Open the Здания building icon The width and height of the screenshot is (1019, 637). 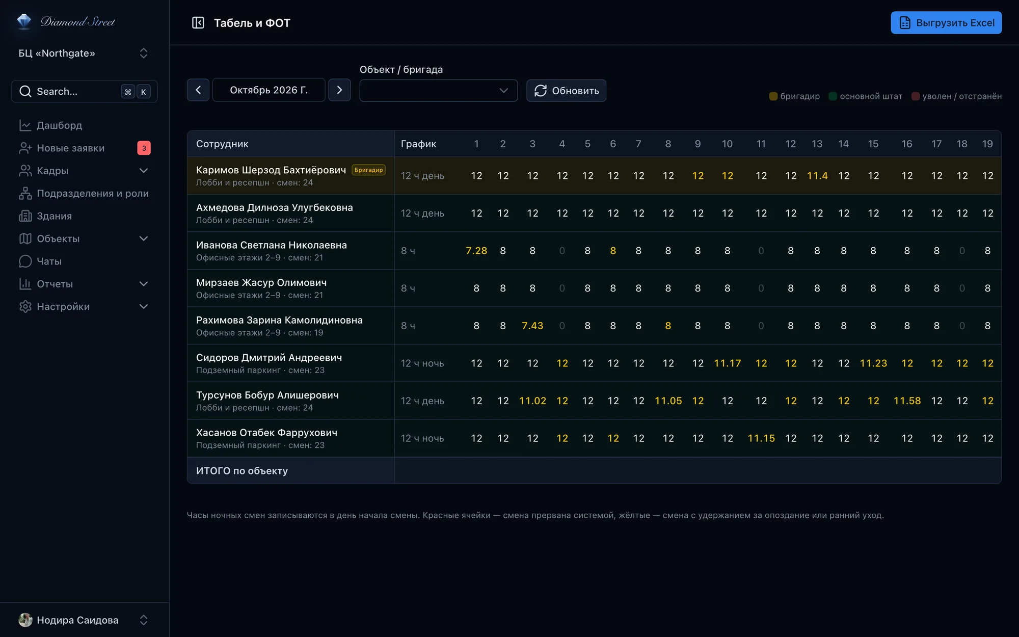[x=25, y=216]
